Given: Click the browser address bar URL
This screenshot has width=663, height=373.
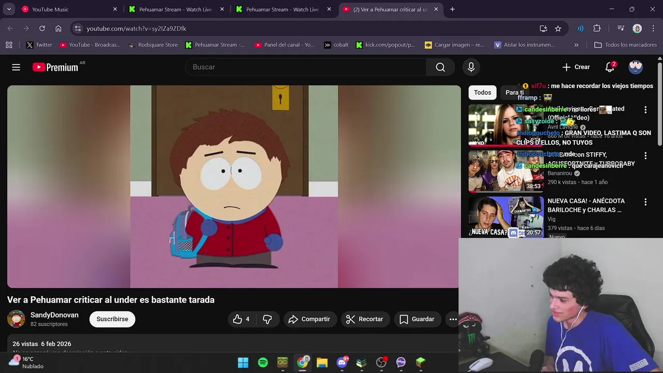Looking at the screenshot, I should click(x=136, y=28).
